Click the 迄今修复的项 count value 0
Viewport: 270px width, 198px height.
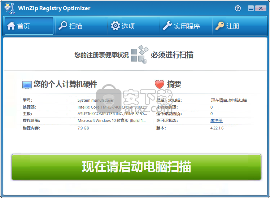coord(212,114)
